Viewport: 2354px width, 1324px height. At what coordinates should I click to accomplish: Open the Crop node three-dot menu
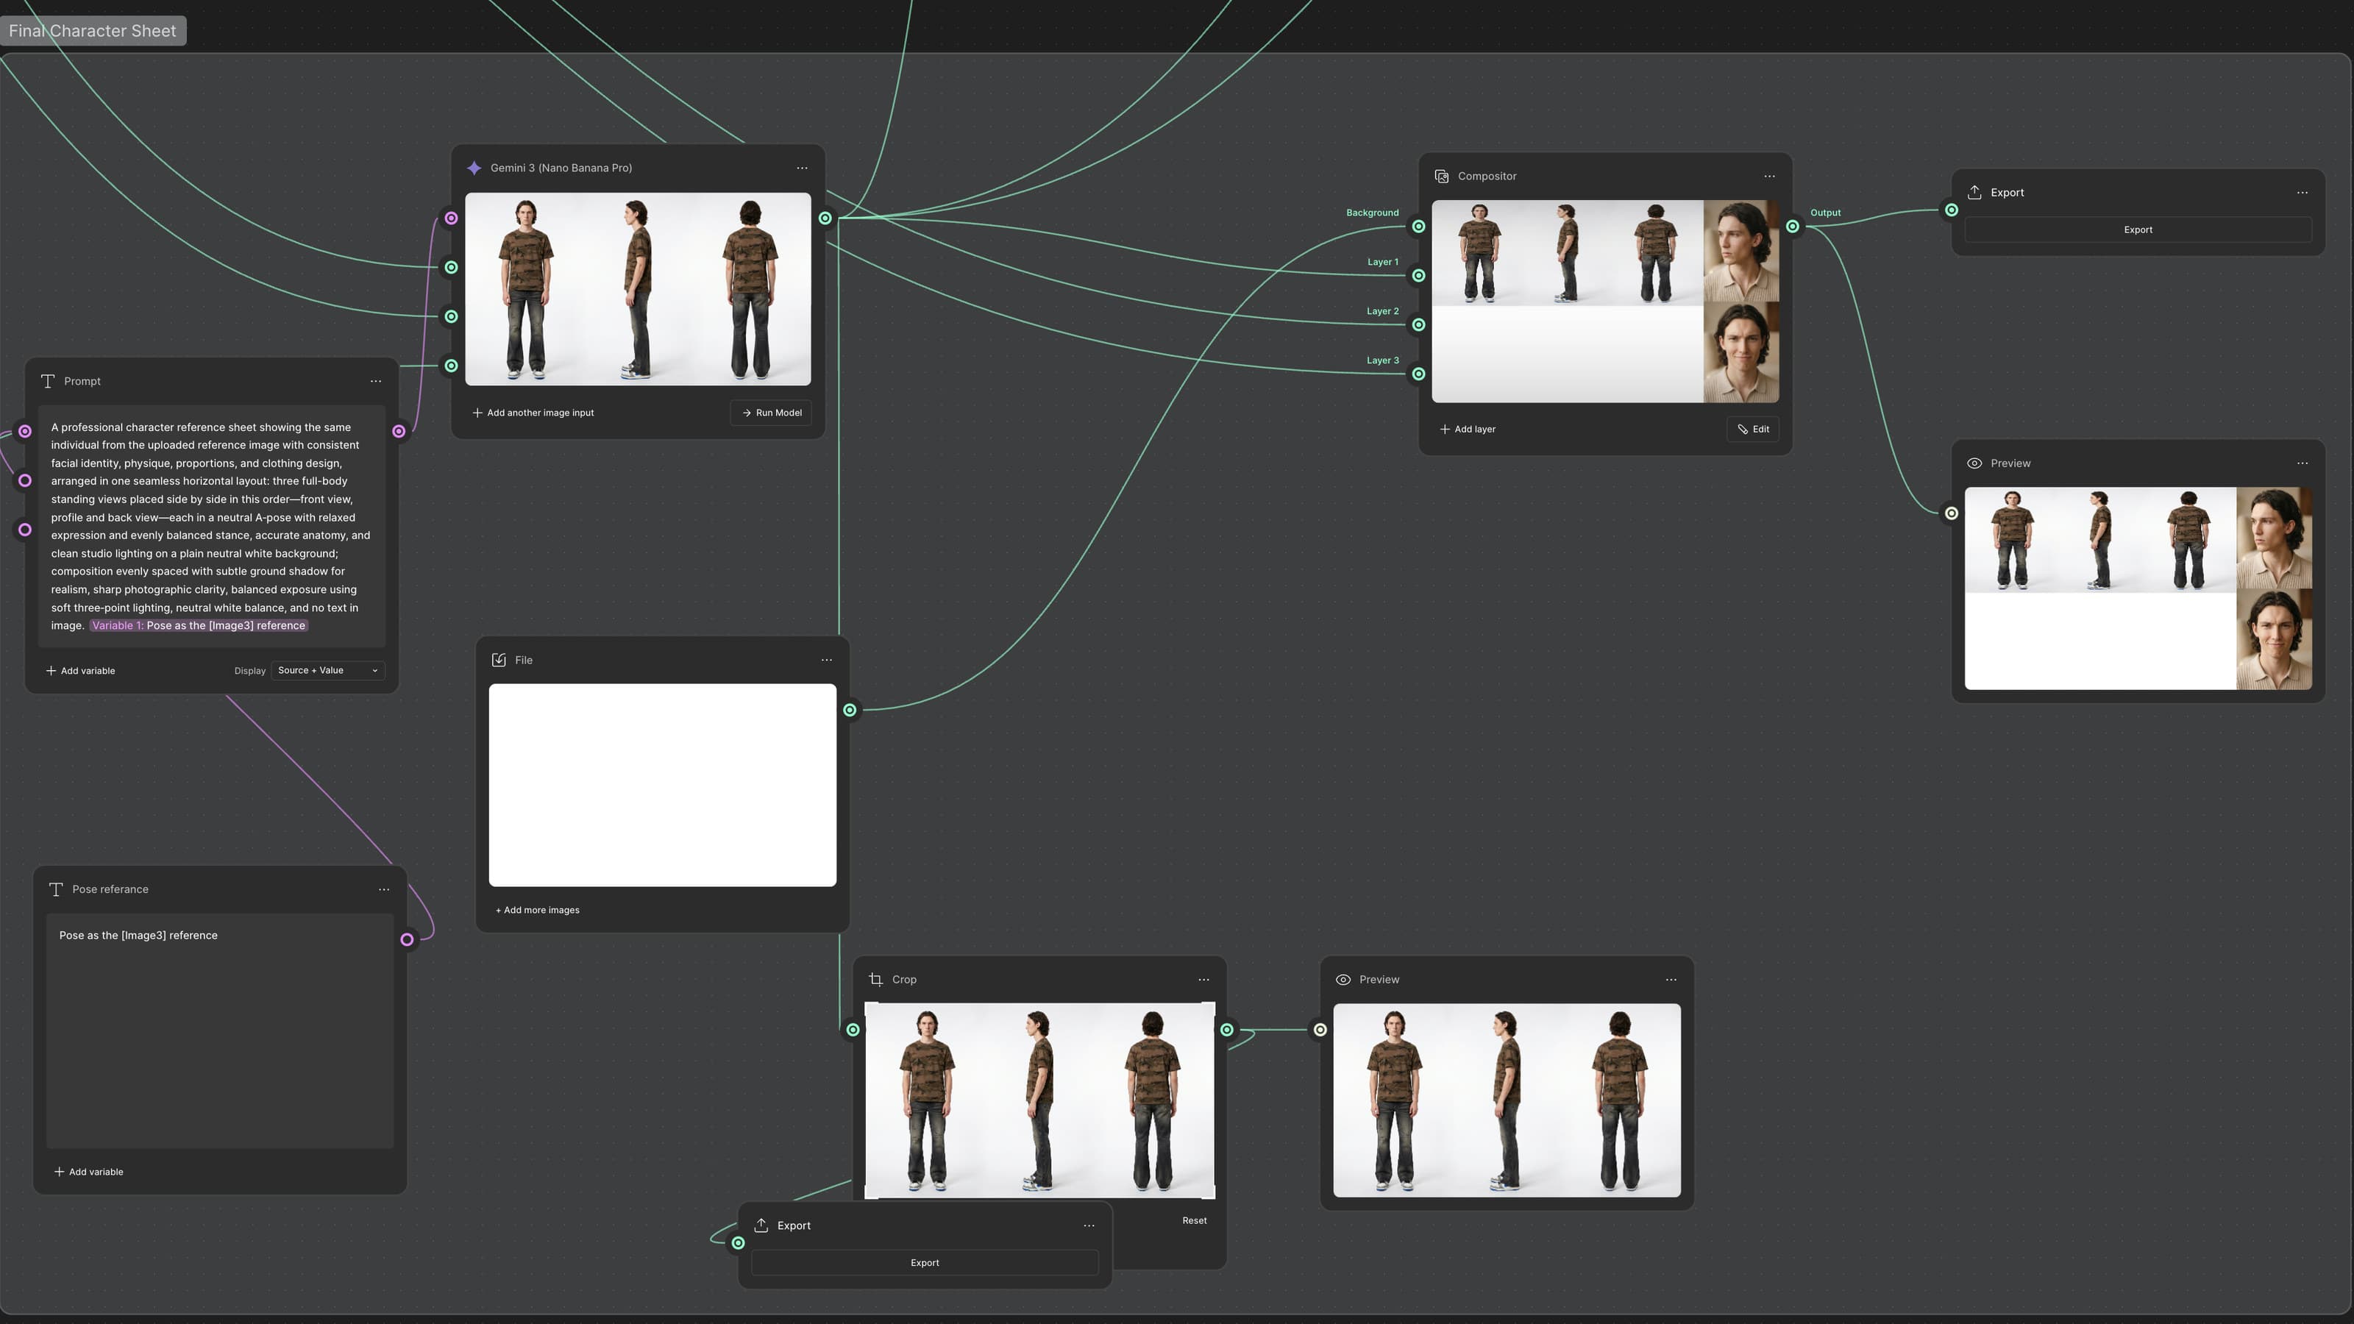[1203, 980]
